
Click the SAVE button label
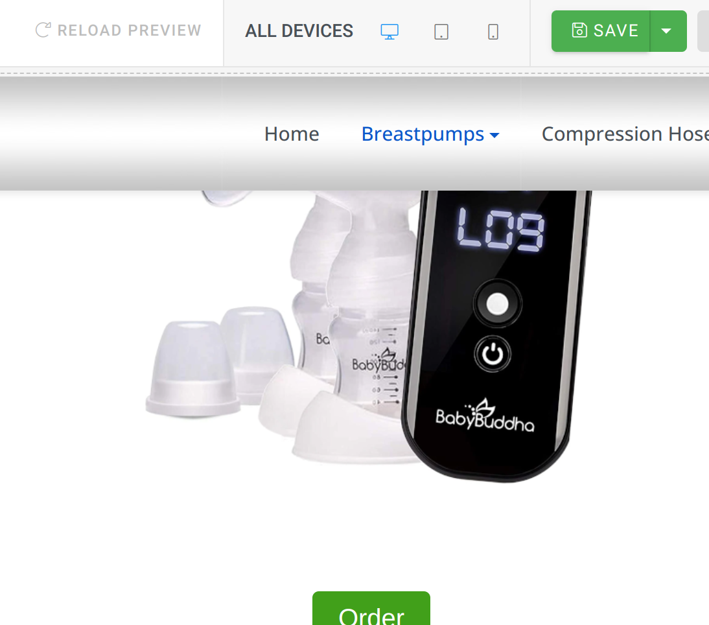tap(616, 30)
